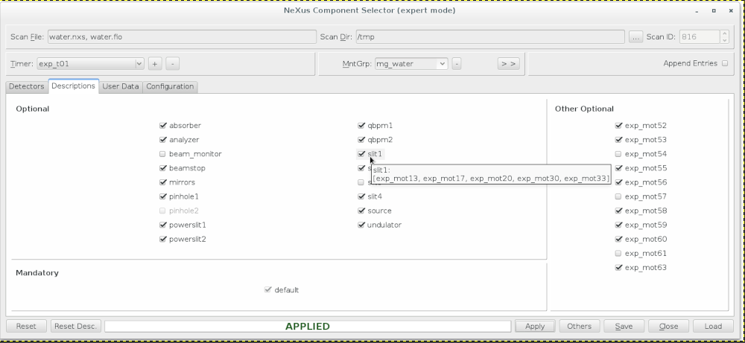
Task: Enable exp_mot54 checkbox
Action: tap(618, 154)
